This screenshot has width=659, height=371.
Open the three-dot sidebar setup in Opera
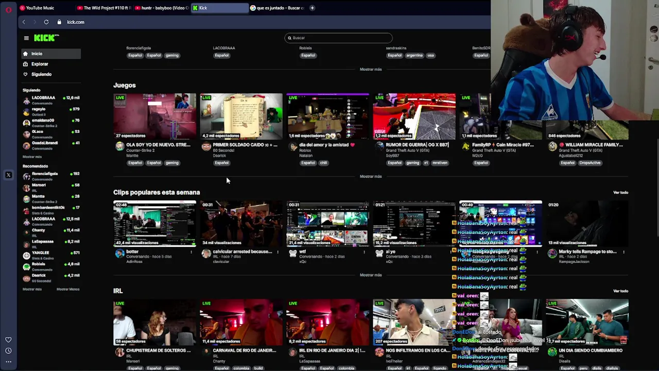pos(8,362)
